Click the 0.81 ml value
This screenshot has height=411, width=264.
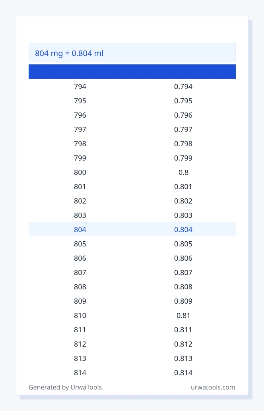pos(183,316)
